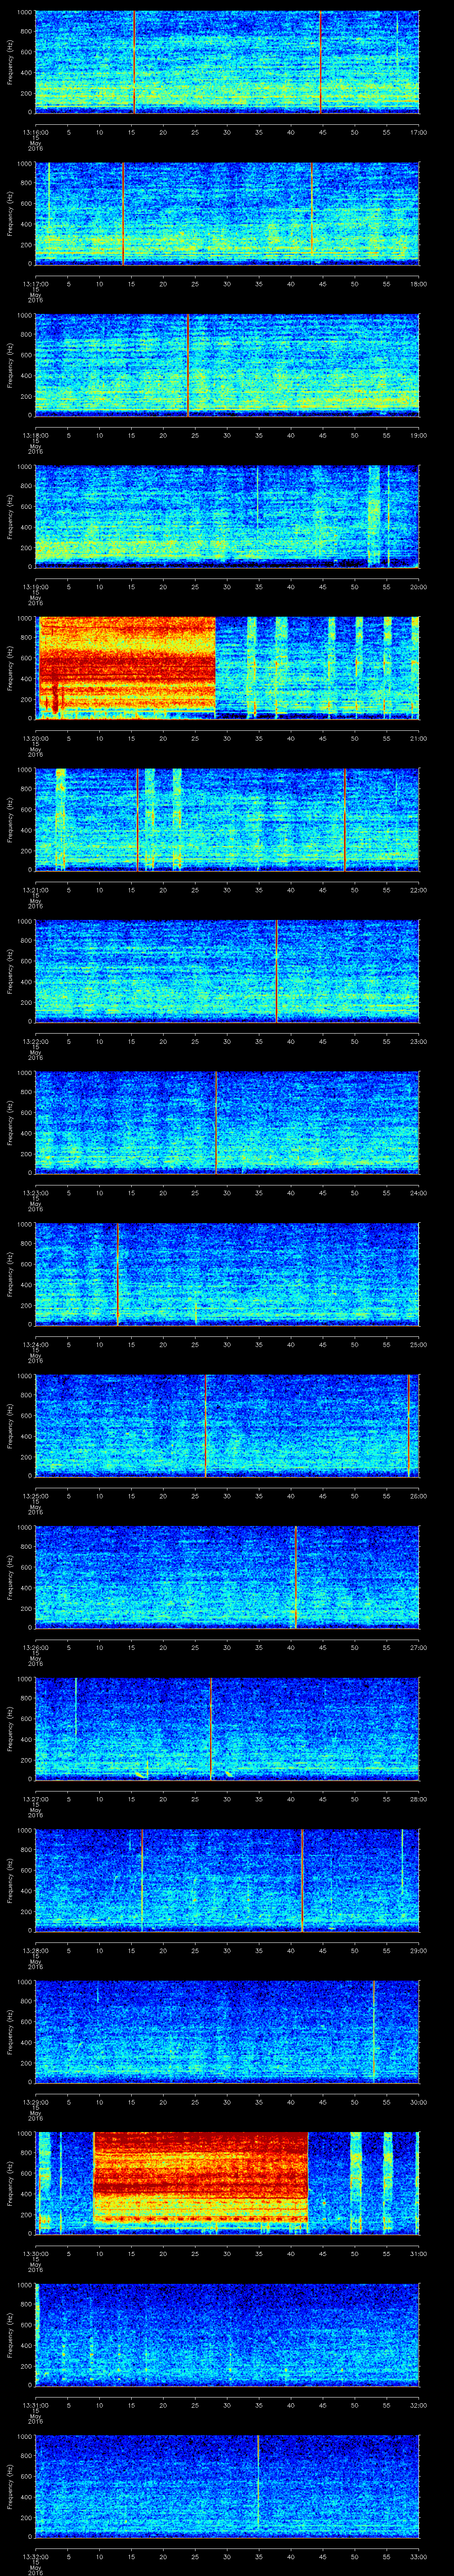
Task: Click the red vertical spike in the 13:23:00 spectrogram
Action: 215,1122
